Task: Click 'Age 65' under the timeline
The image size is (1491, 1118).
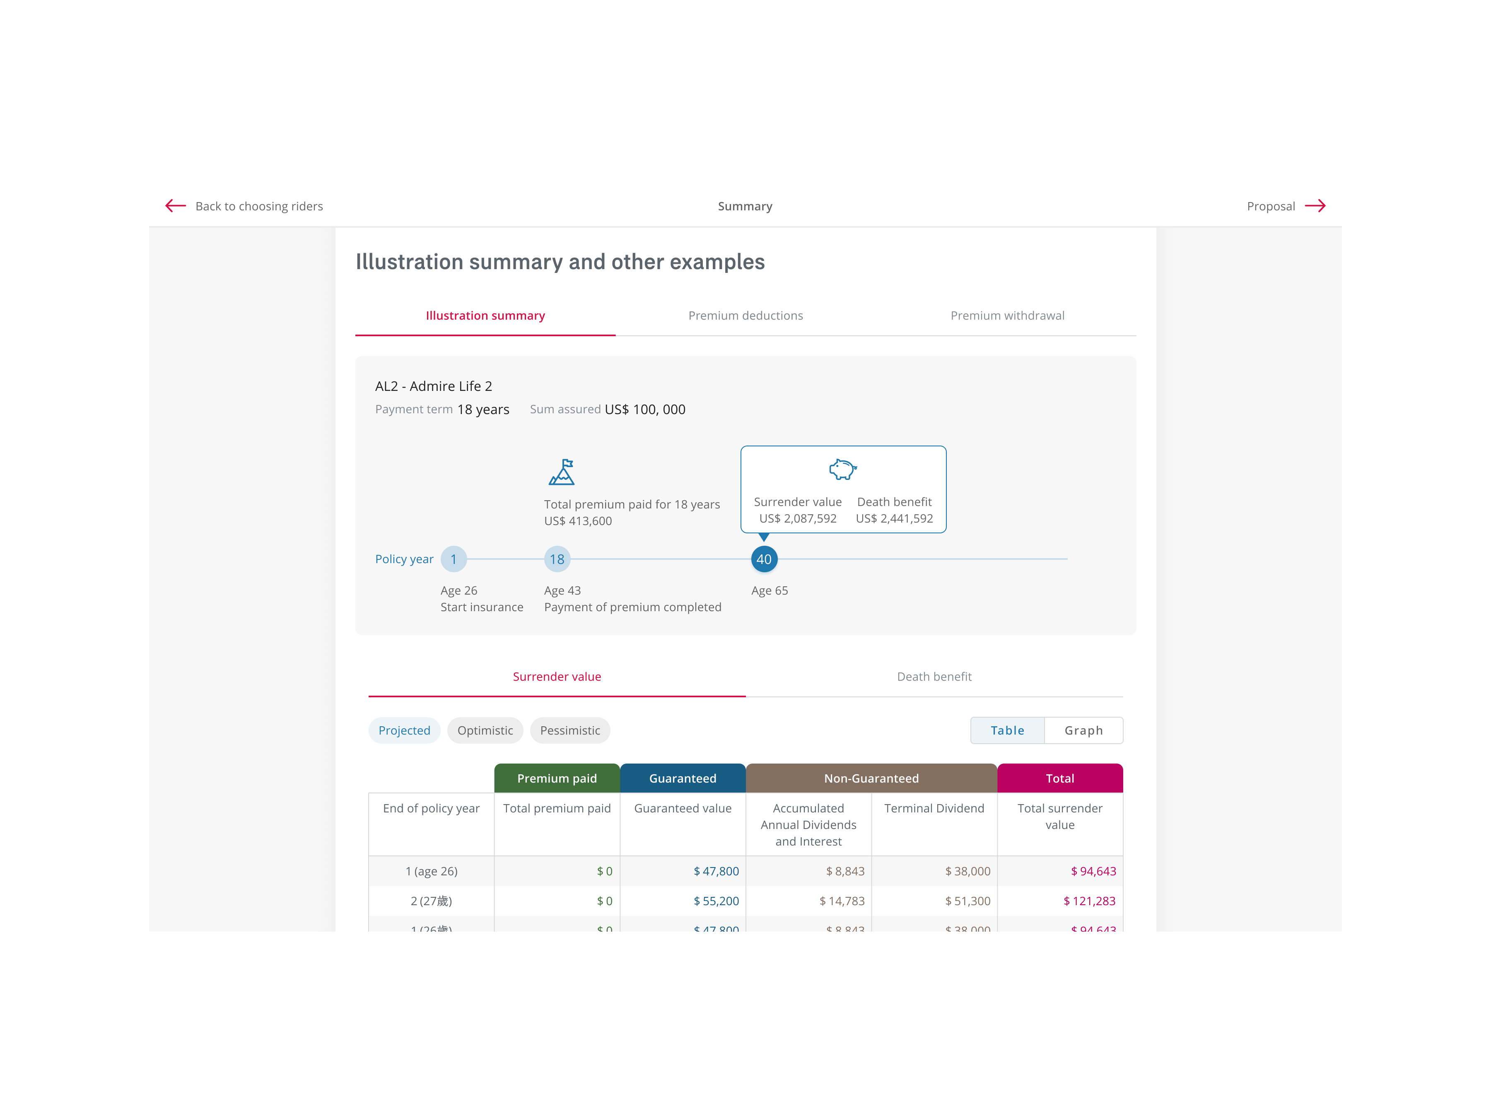Action: 769,590
